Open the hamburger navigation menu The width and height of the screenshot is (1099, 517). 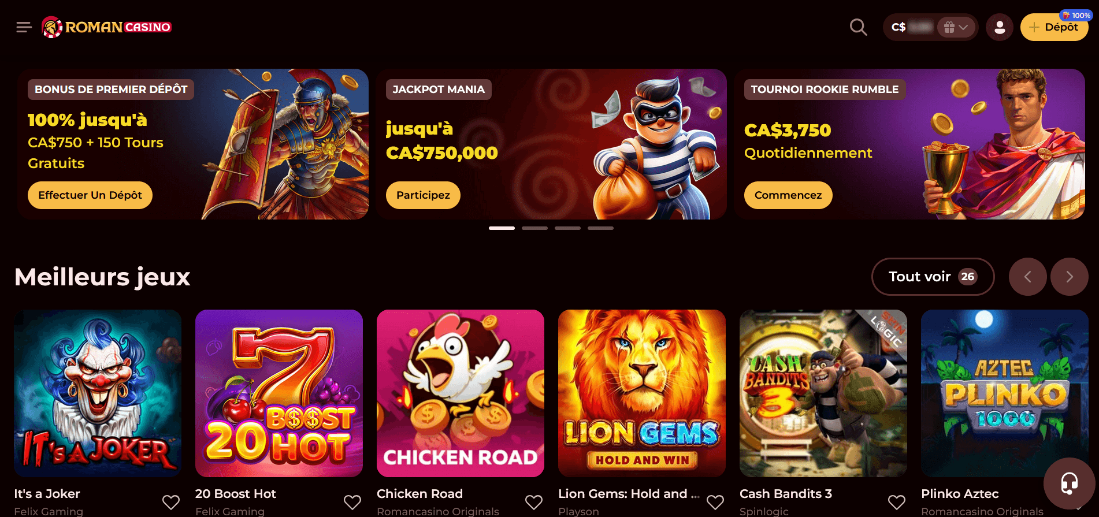pyautogui.click(x=24, y=27)
